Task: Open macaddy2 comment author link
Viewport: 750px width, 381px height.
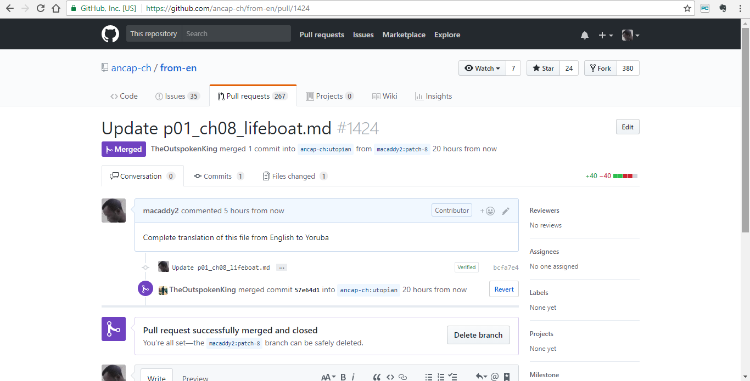Action: click(x=161, y=211)
